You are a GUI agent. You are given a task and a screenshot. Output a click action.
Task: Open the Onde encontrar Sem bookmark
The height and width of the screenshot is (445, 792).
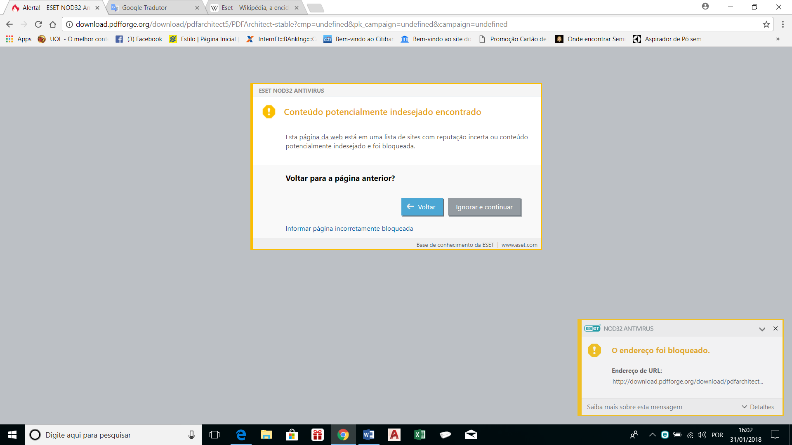click(590, 39)
